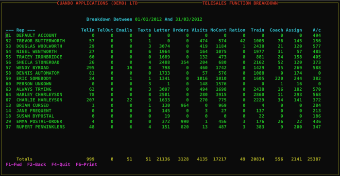Click the Letter column header
Screen dimensions: 340x176
(x=162, y=30)
